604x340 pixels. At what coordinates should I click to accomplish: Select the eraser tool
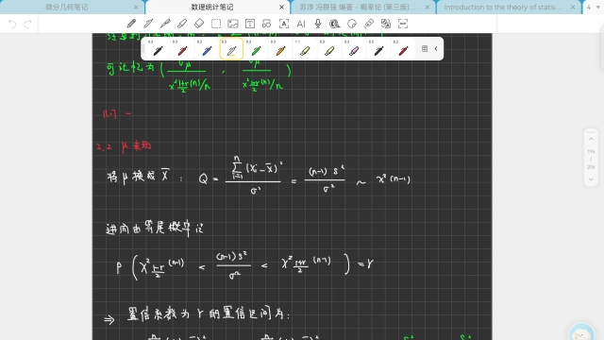pos(199,24)
